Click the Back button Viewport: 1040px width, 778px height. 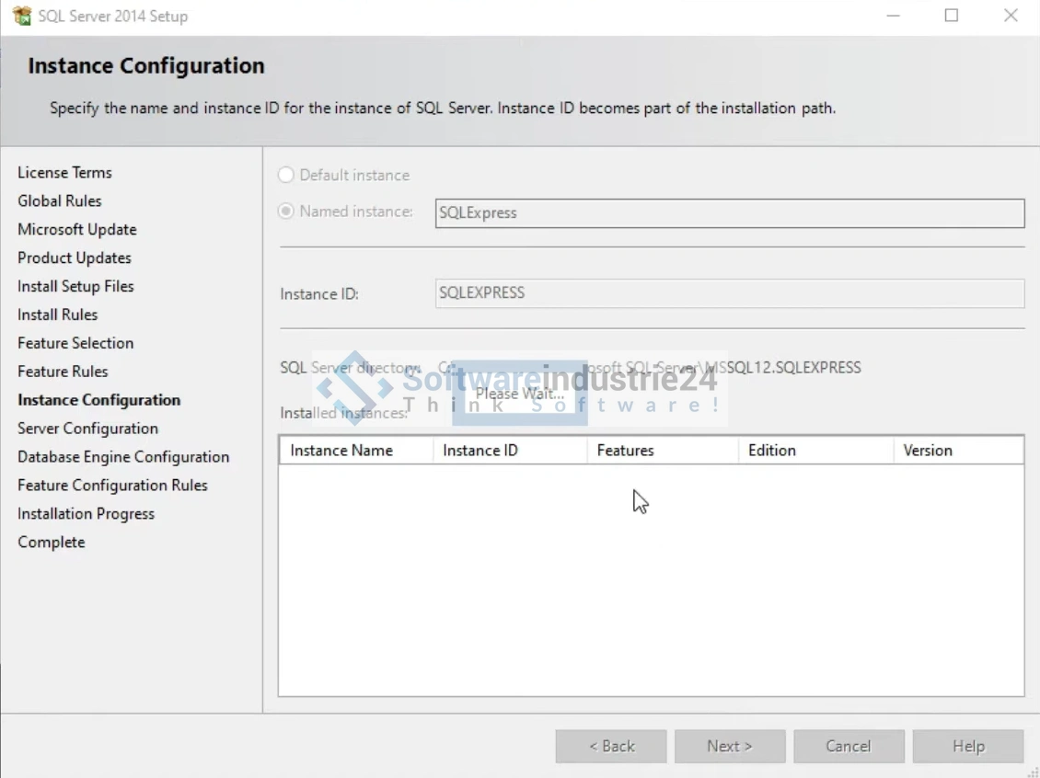[x=610, y=746]
